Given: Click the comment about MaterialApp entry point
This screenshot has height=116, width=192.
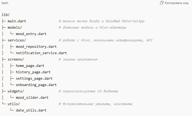Looking at the screenshot, I should (102, 21).
